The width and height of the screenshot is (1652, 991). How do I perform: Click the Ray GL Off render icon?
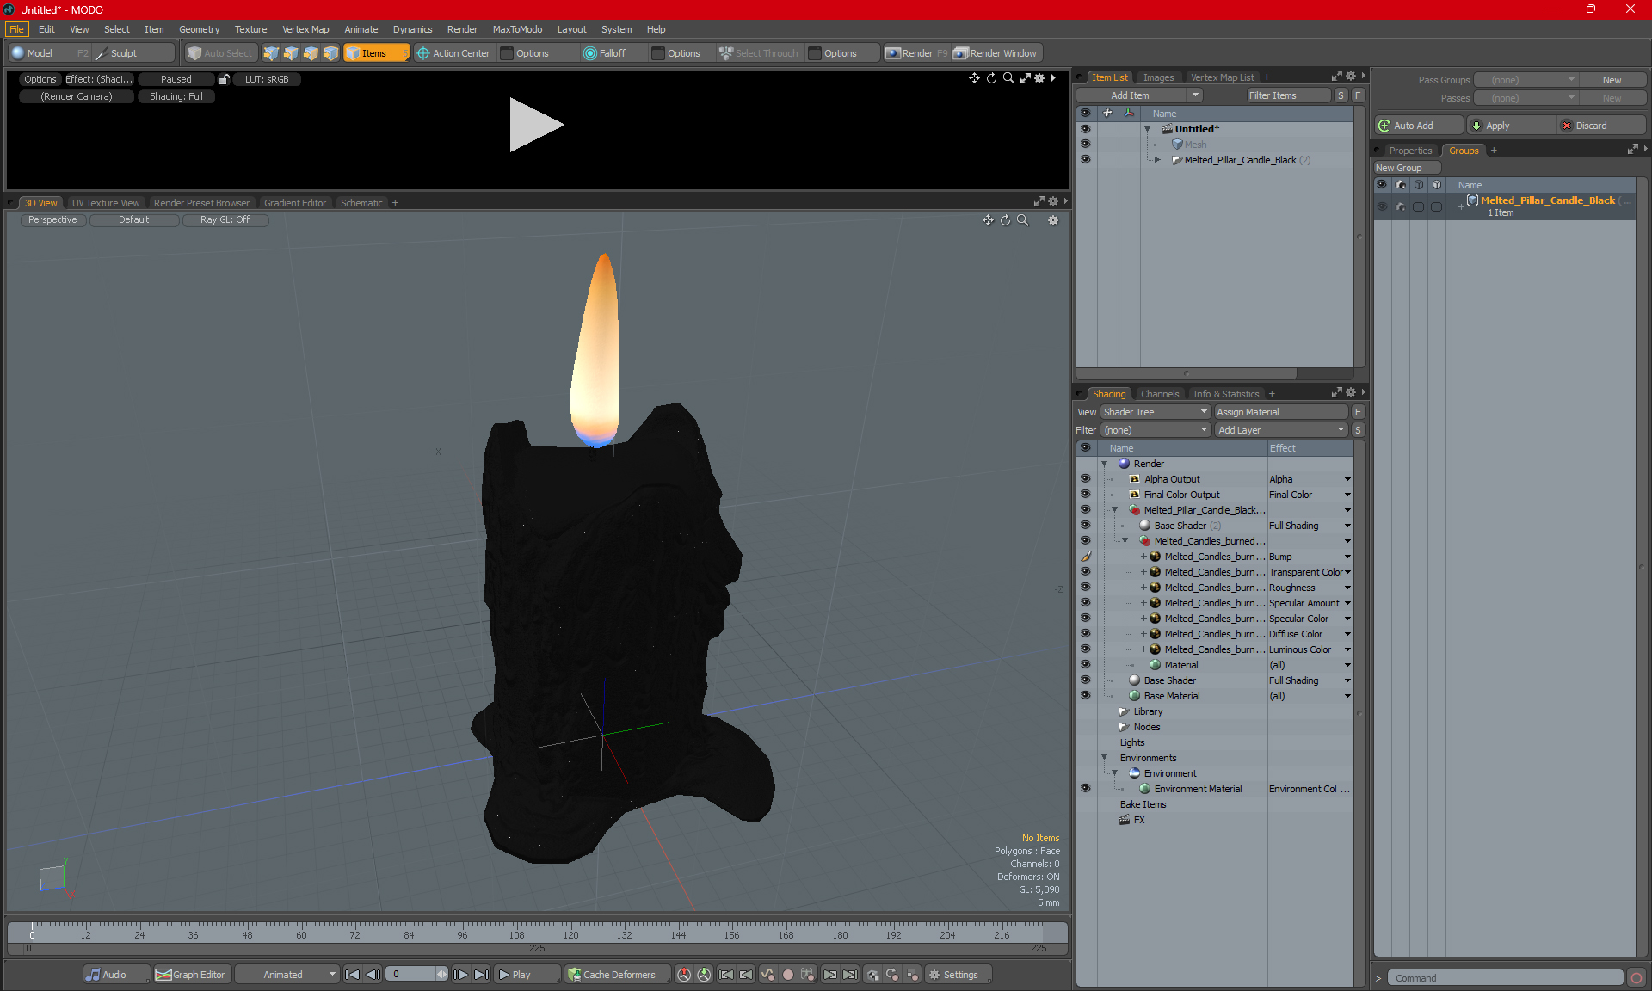point(225,219)
